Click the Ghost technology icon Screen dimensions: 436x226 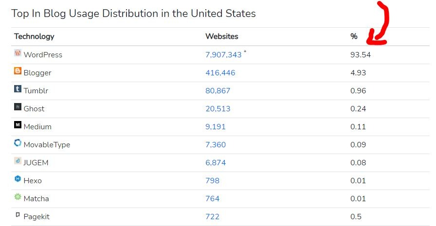point(18,107)
